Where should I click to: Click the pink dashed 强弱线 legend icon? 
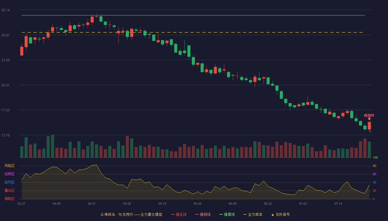coord(197,214)
